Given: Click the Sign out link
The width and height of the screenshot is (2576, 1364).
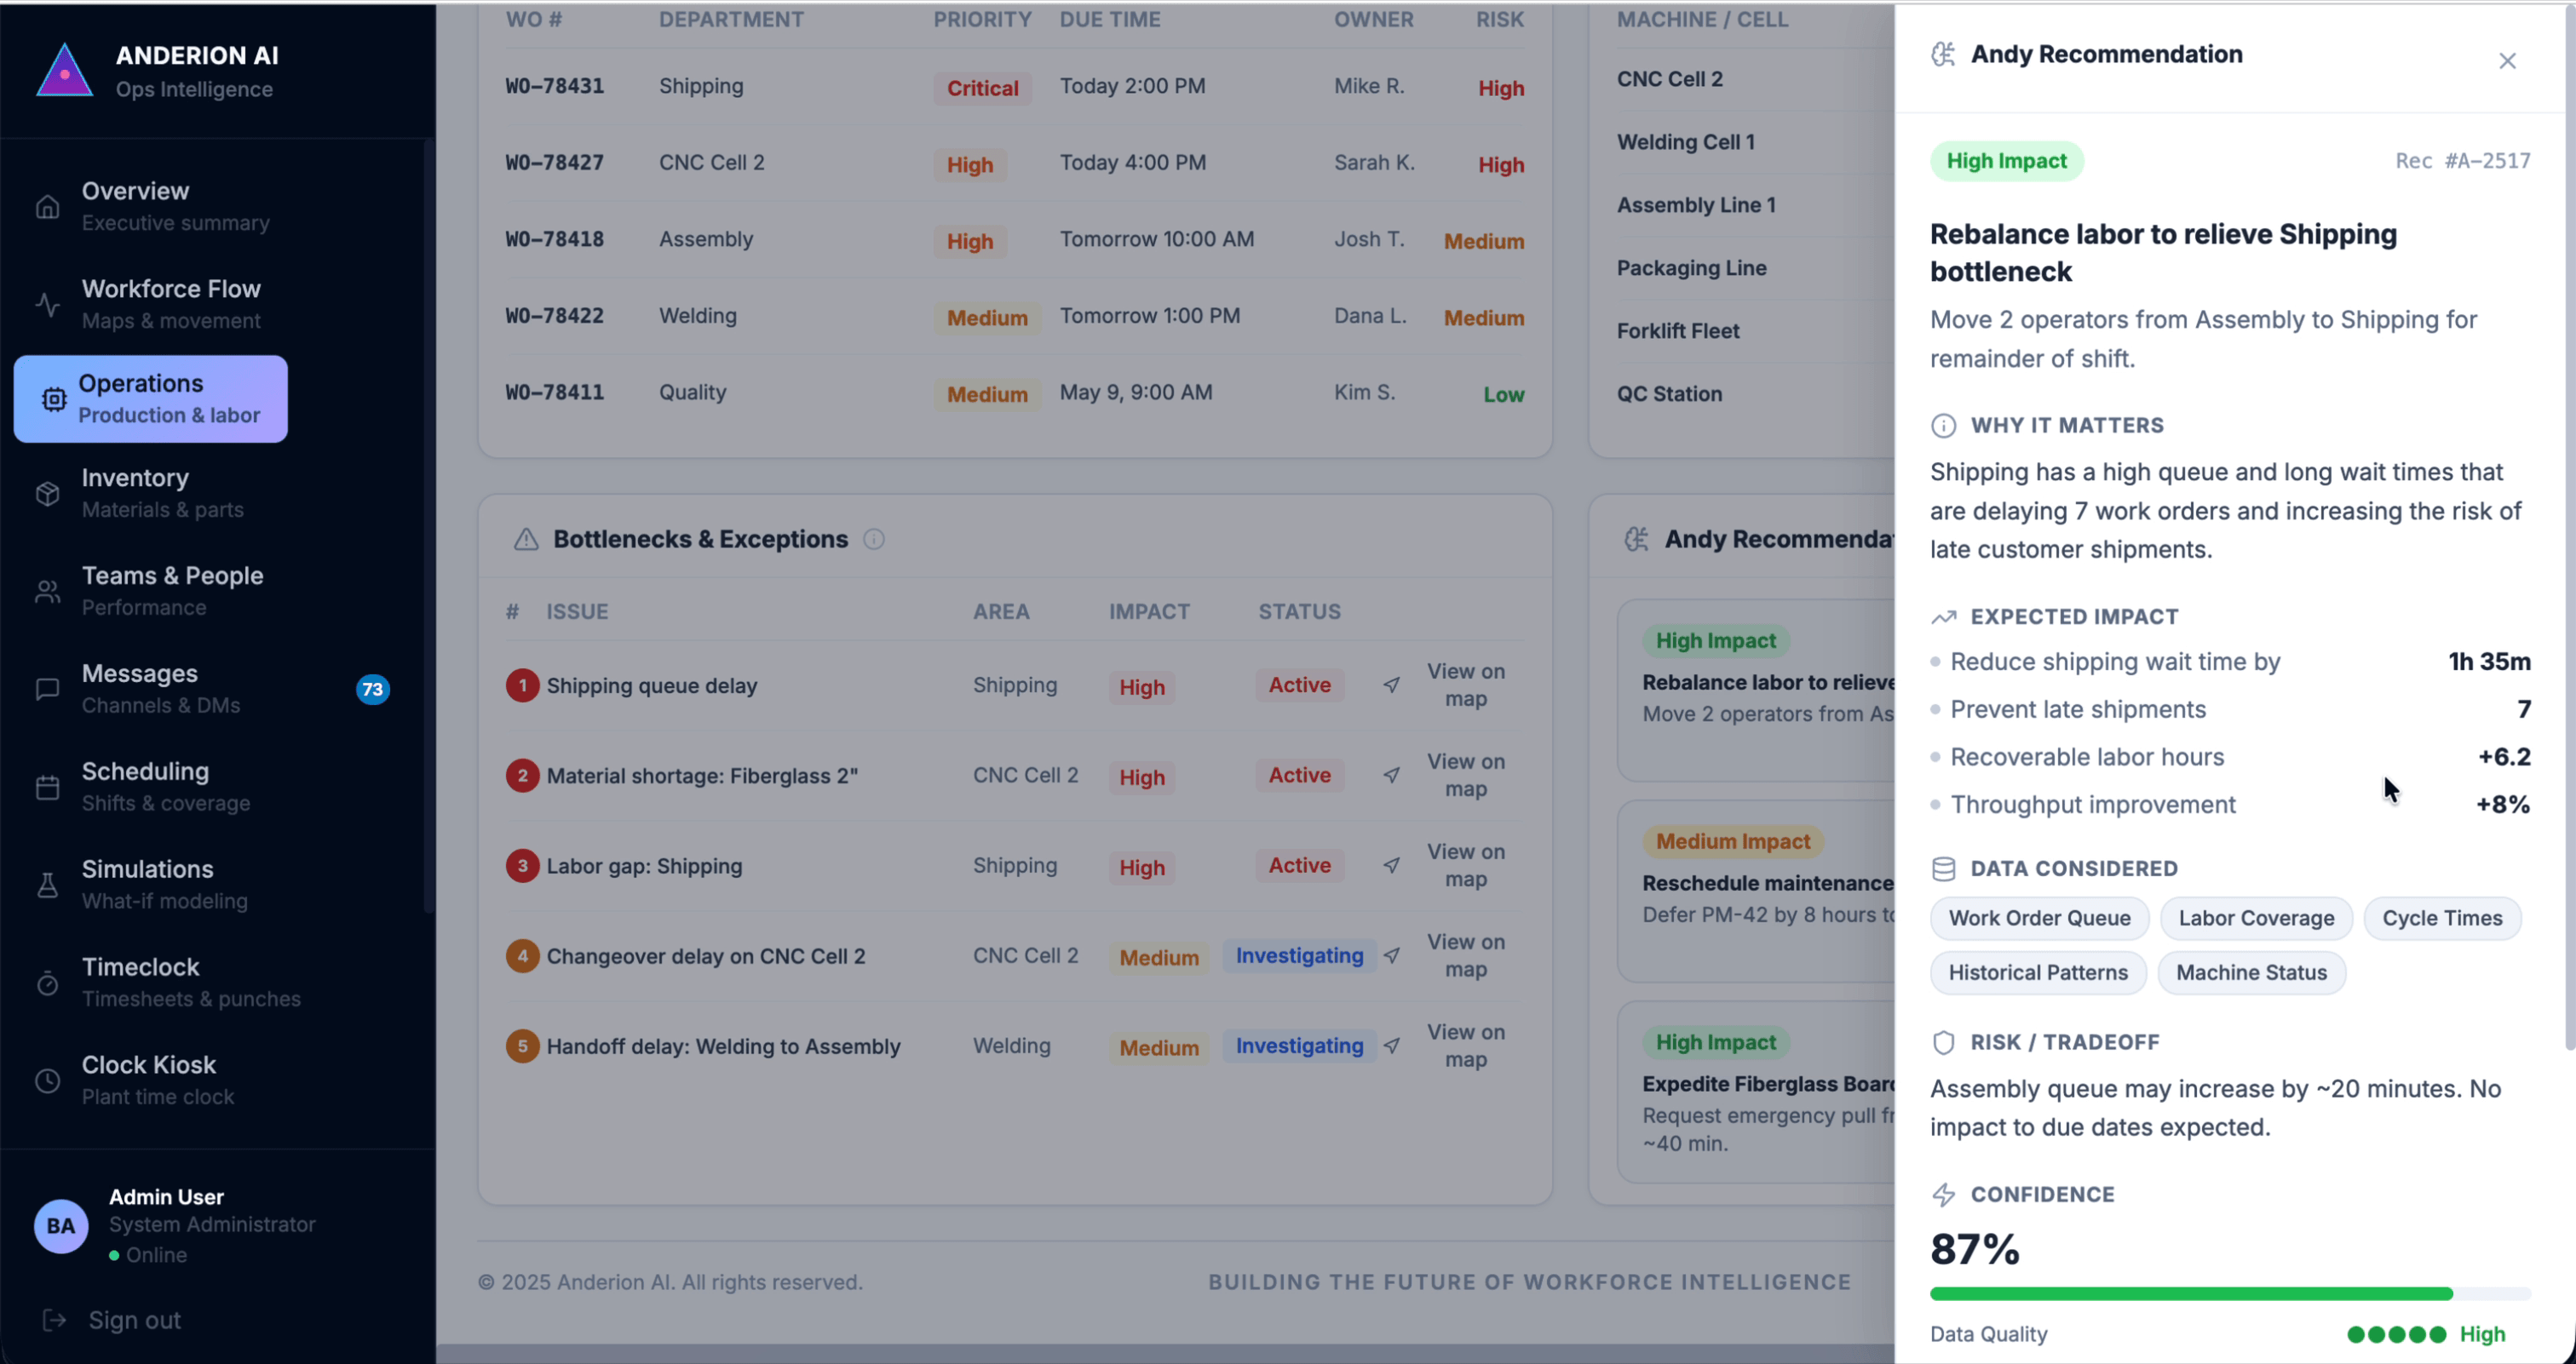Looking at the screenshot, I should pyautogui.click(x=134, y=1320).
